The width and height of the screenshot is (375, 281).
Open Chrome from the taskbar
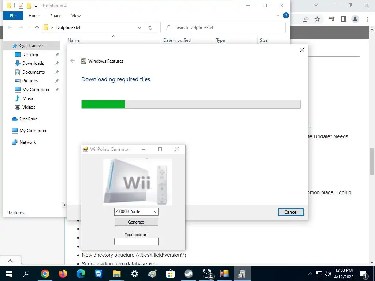[x=45, y=274]
